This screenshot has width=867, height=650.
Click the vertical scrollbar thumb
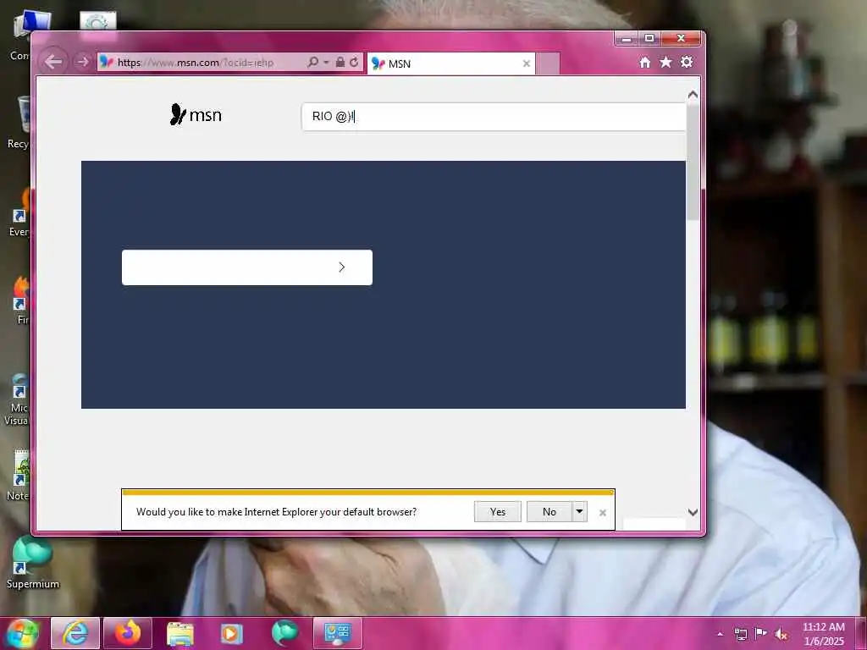click(693, 162)
